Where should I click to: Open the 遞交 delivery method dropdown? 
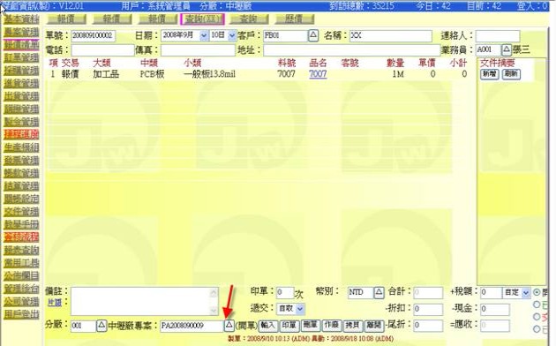(300, 309)
